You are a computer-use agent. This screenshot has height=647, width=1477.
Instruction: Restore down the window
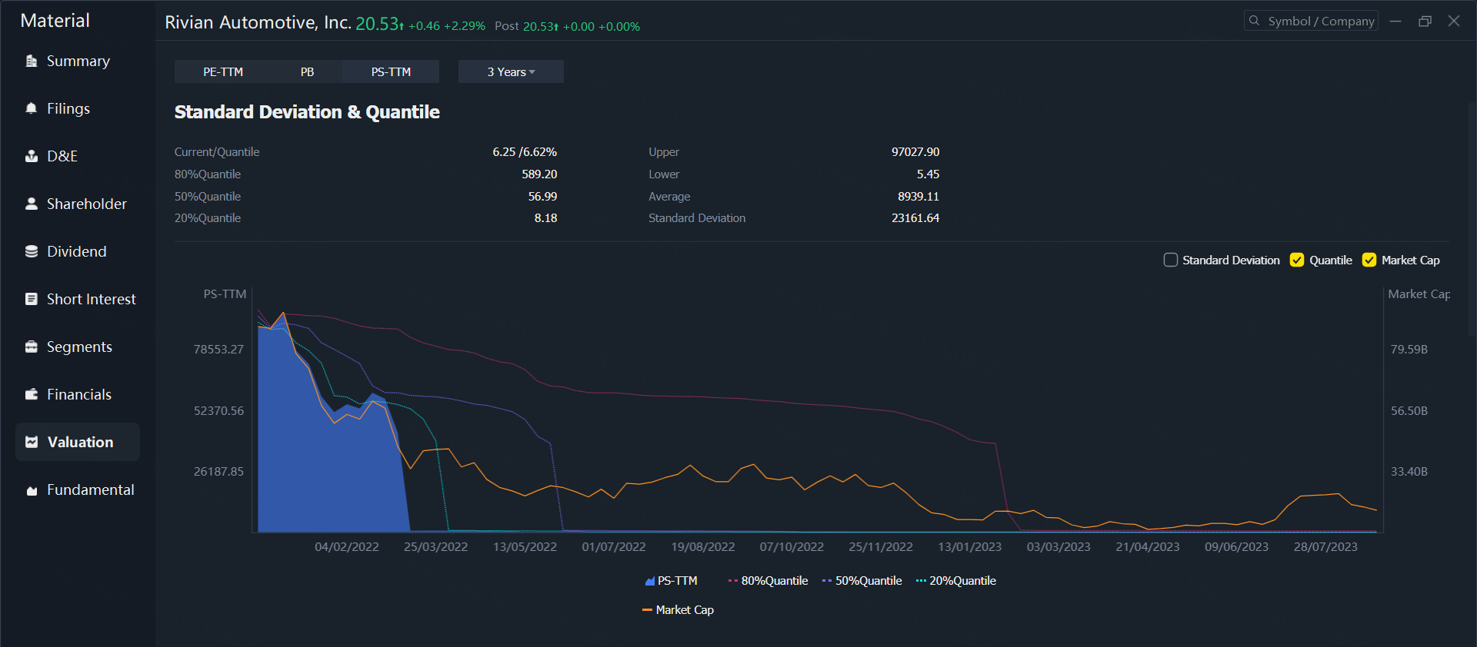click(1425, 21)
